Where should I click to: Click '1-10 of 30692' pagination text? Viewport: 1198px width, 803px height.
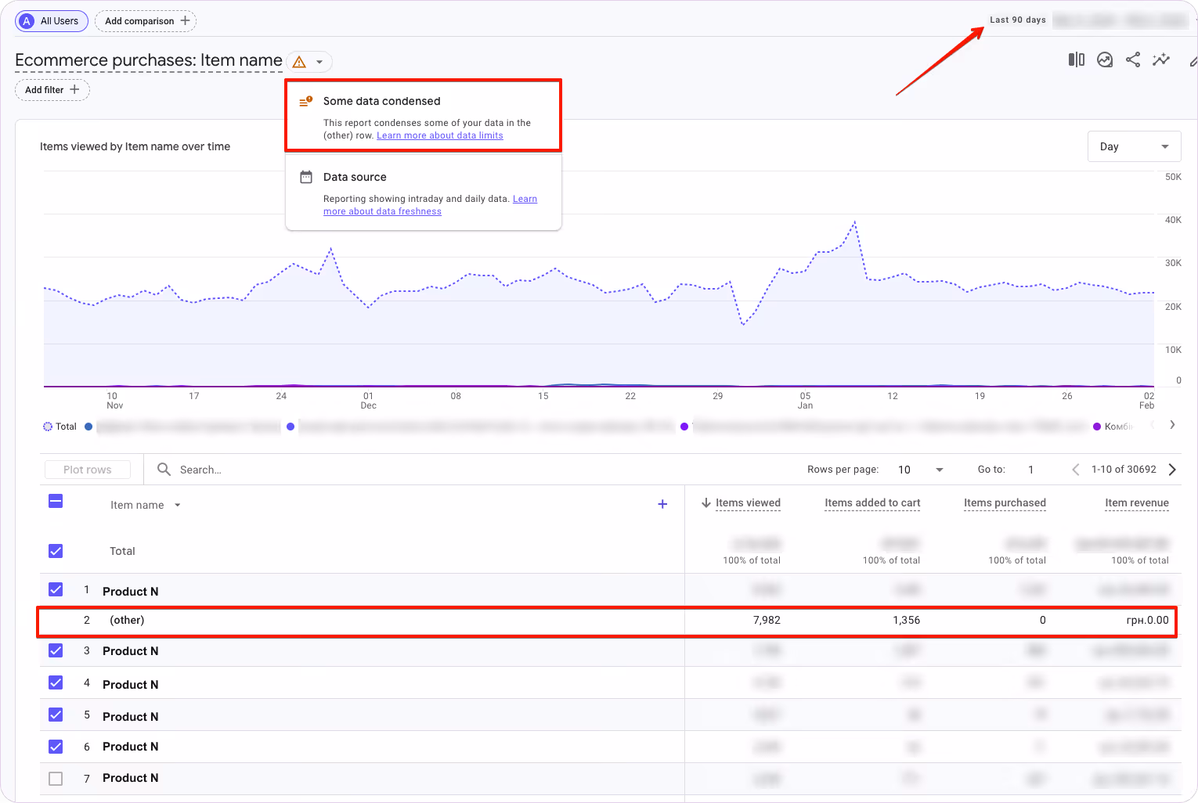(1124, 470)
